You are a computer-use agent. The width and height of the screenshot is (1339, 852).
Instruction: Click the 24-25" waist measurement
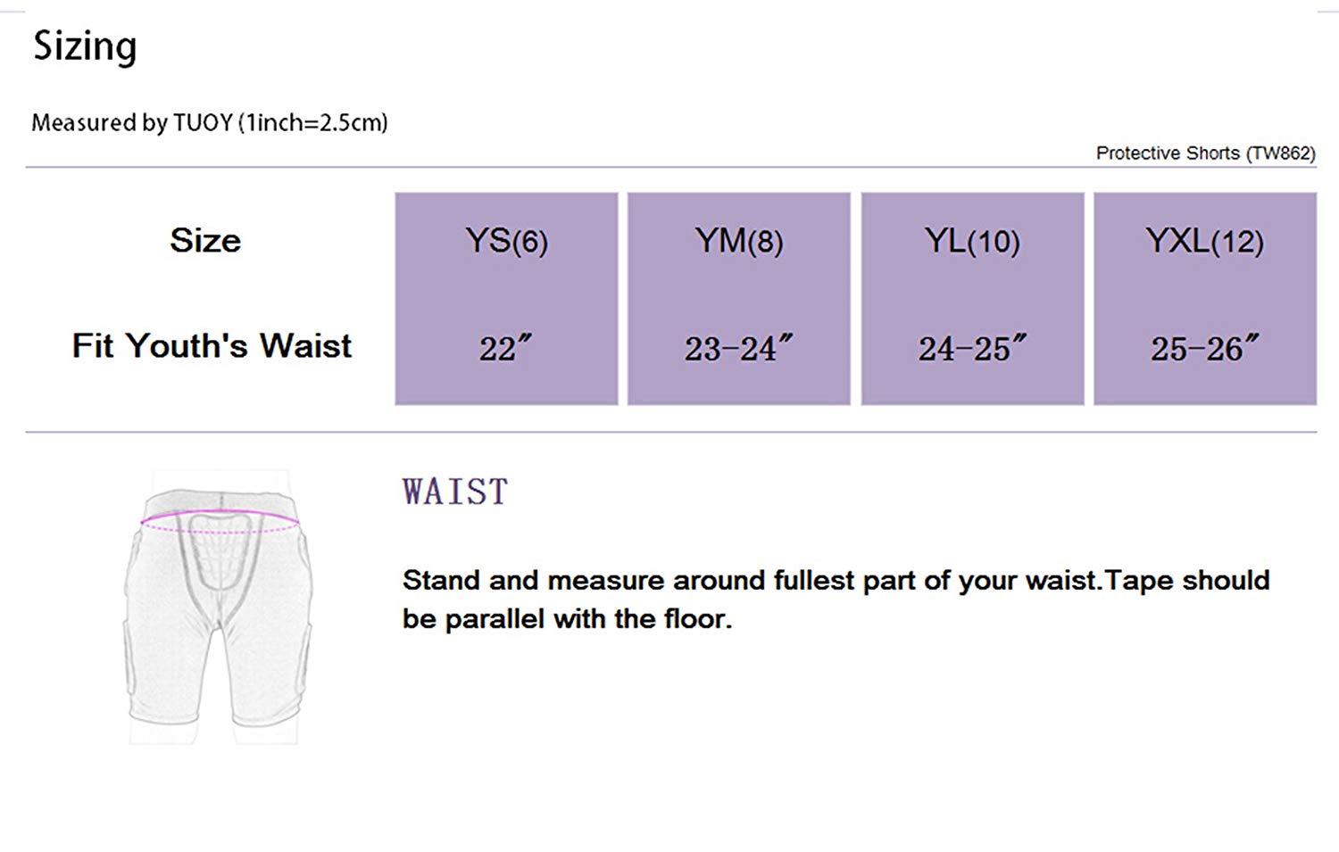(x=972, y=348)
